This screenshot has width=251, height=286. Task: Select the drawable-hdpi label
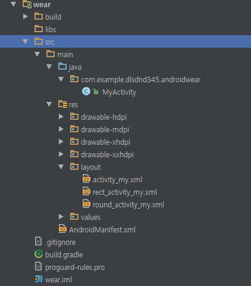tap(103, 117)
